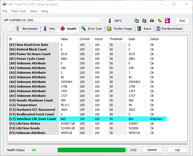Select the (C3) Hardware ECC Recovered row
Image resolution: width=193 pixels, height=156 pixels.
click(x=87, y=110)
